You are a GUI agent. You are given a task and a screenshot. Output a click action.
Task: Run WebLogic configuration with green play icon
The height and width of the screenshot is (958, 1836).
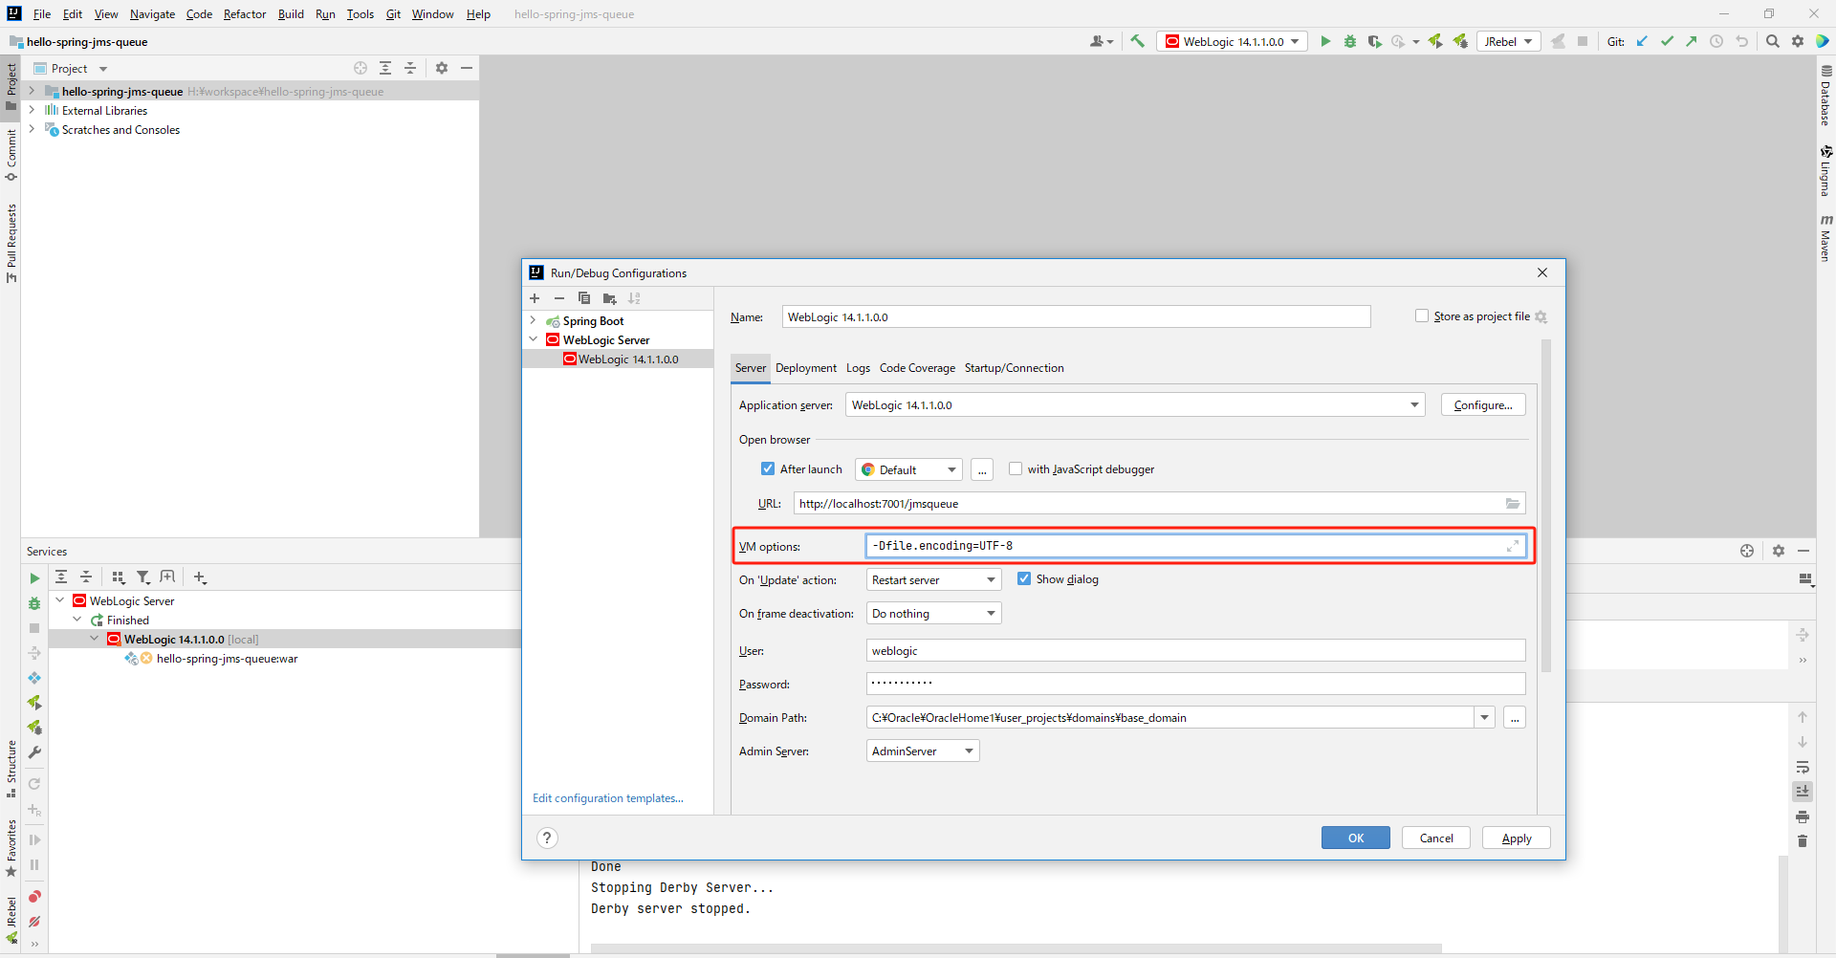pyautogui.click(x=1325, y=41)
